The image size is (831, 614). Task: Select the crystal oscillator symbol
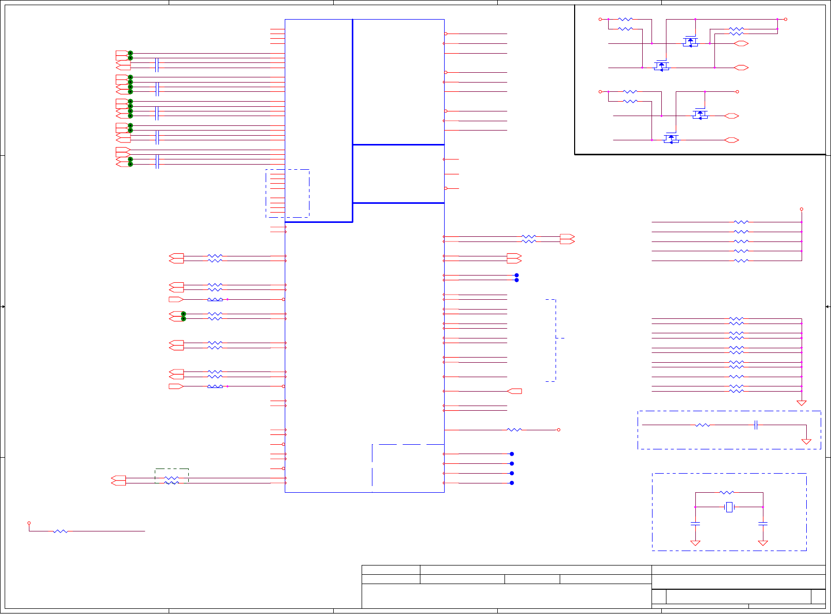tap(729, 507)
